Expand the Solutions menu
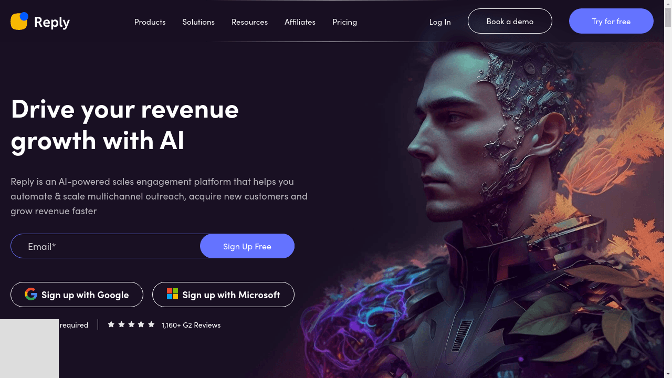 click(198, 22)
